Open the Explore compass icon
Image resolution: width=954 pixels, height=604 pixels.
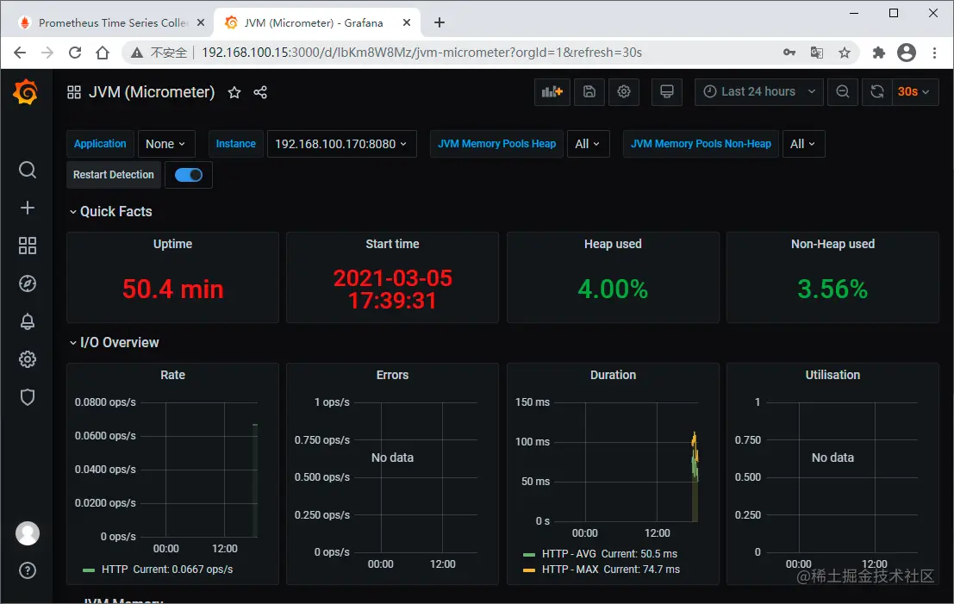(x=28, y=283)
